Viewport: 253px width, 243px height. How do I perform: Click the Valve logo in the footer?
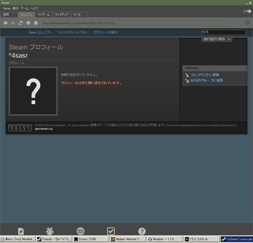[x=20, y=128]
